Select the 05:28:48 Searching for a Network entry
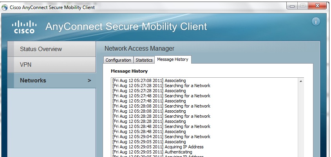331x157 pixels. tap(161, 126)
